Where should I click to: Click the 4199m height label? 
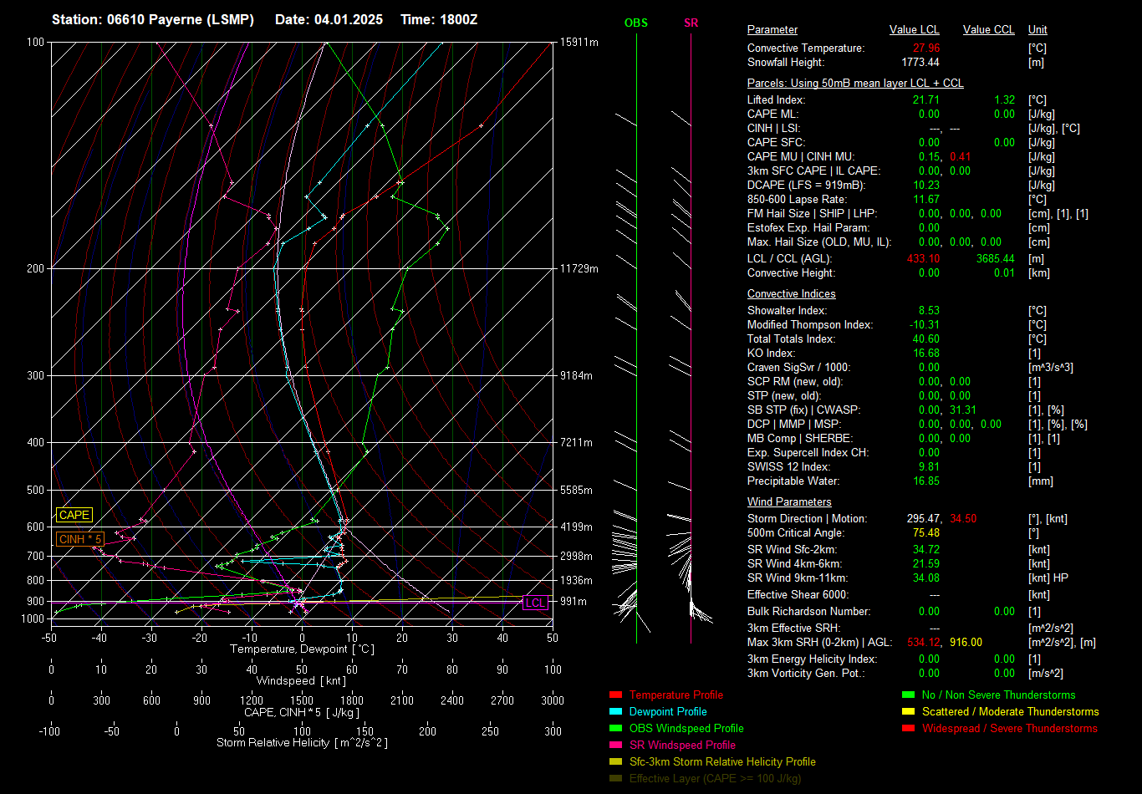click(x=577, y=527)
